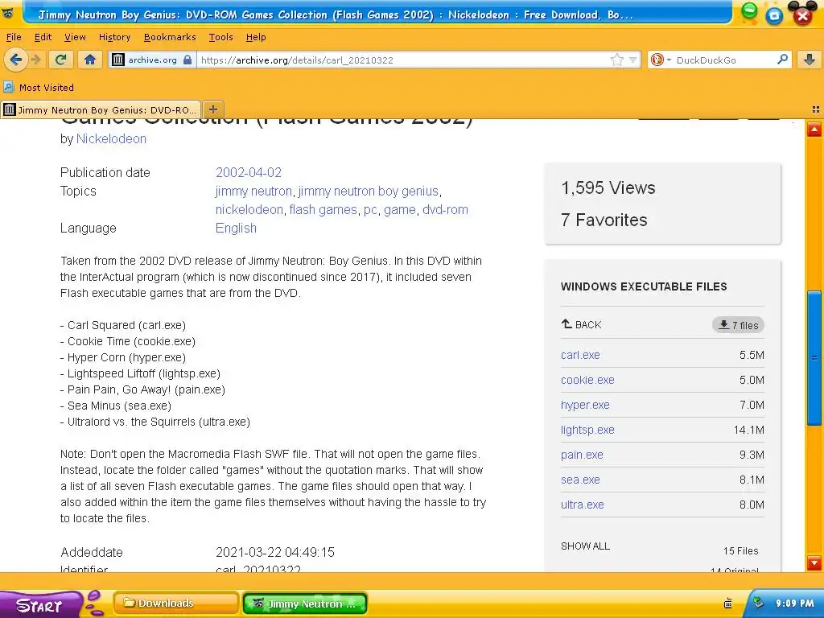
Task: Open the jimmy neutron boy genius topic link
Action: (368, 191)
